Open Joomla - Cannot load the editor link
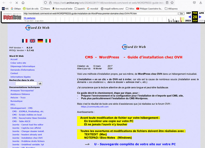The width and height of the screenshot is (205, 148). tap(28, 125)
